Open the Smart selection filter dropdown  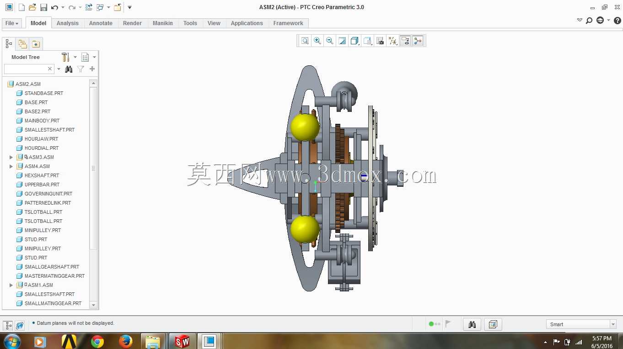[613, 324]
